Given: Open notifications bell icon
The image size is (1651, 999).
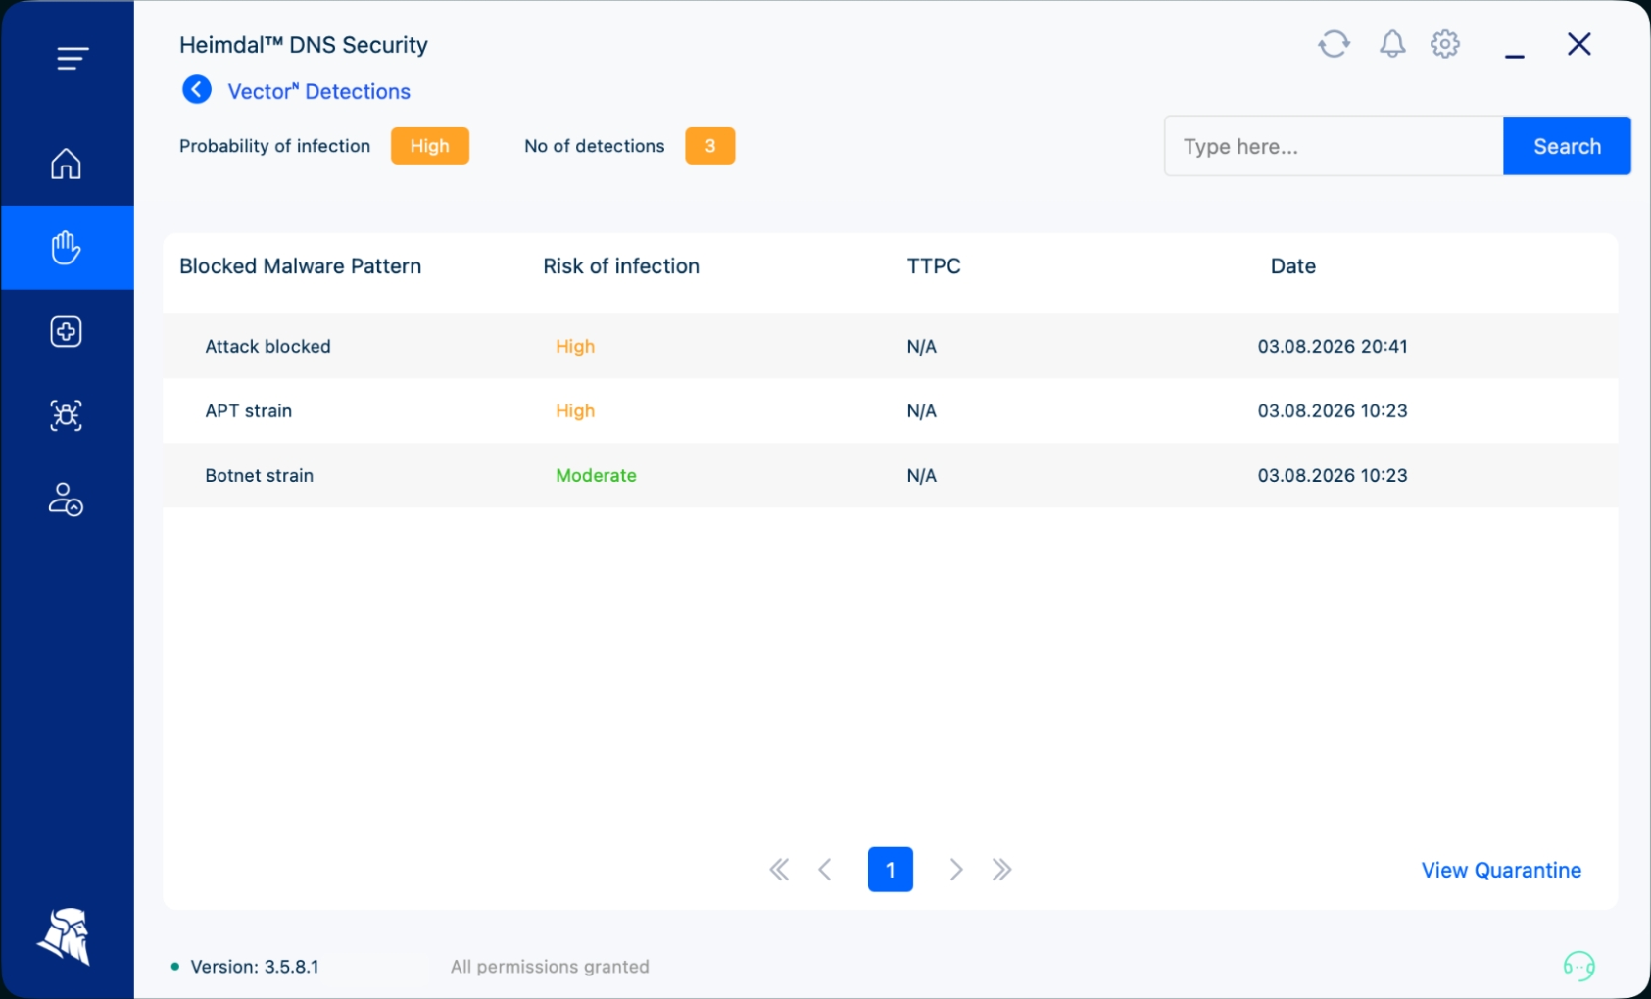Looking at the screenshot, I should point(1392,44).
